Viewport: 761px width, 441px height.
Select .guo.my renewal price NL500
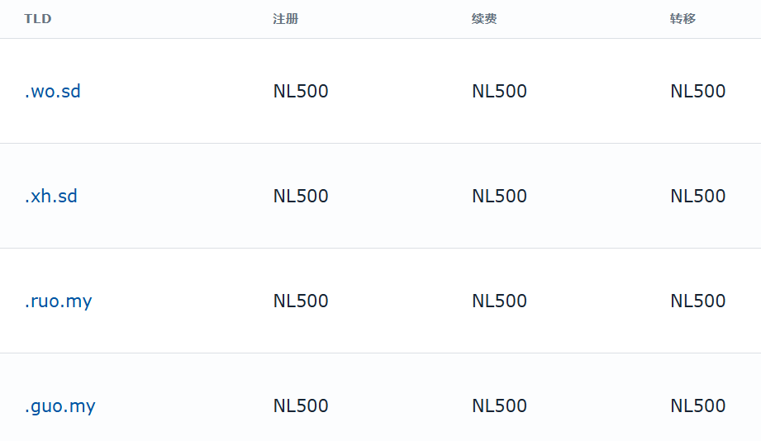499,405
